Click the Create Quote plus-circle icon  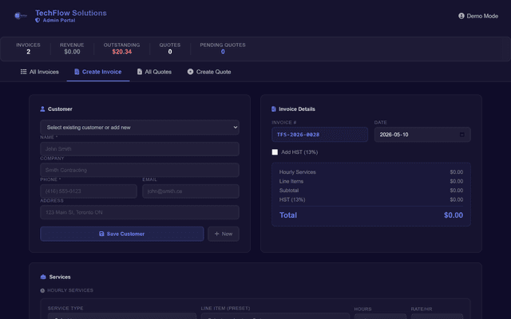[x=190, y=72]
